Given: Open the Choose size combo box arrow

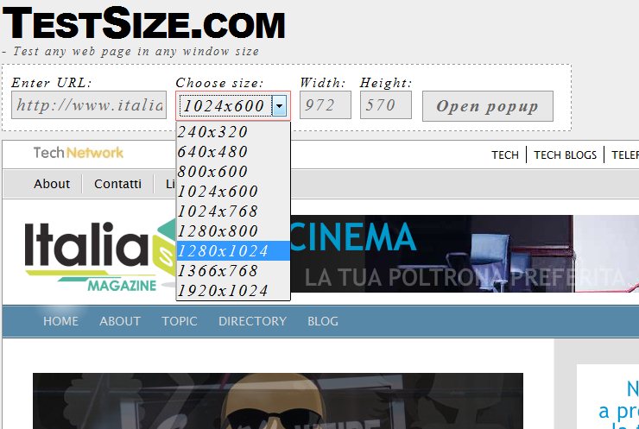Looking at the screenshot, I should point(279,106).
